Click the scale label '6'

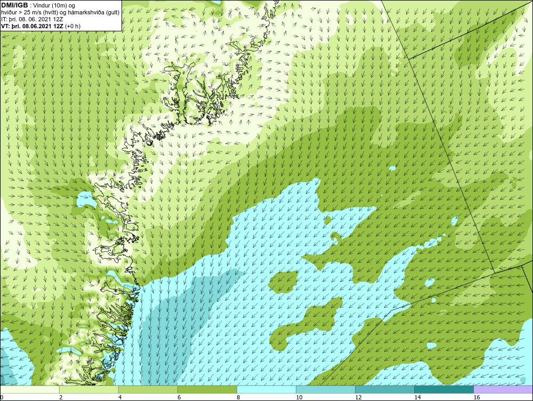(x=179, y=398)
